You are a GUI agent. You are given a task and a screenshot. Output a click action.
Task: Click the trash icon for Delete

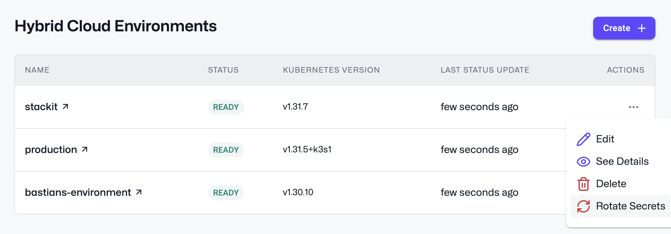click(x=583, y=184)
